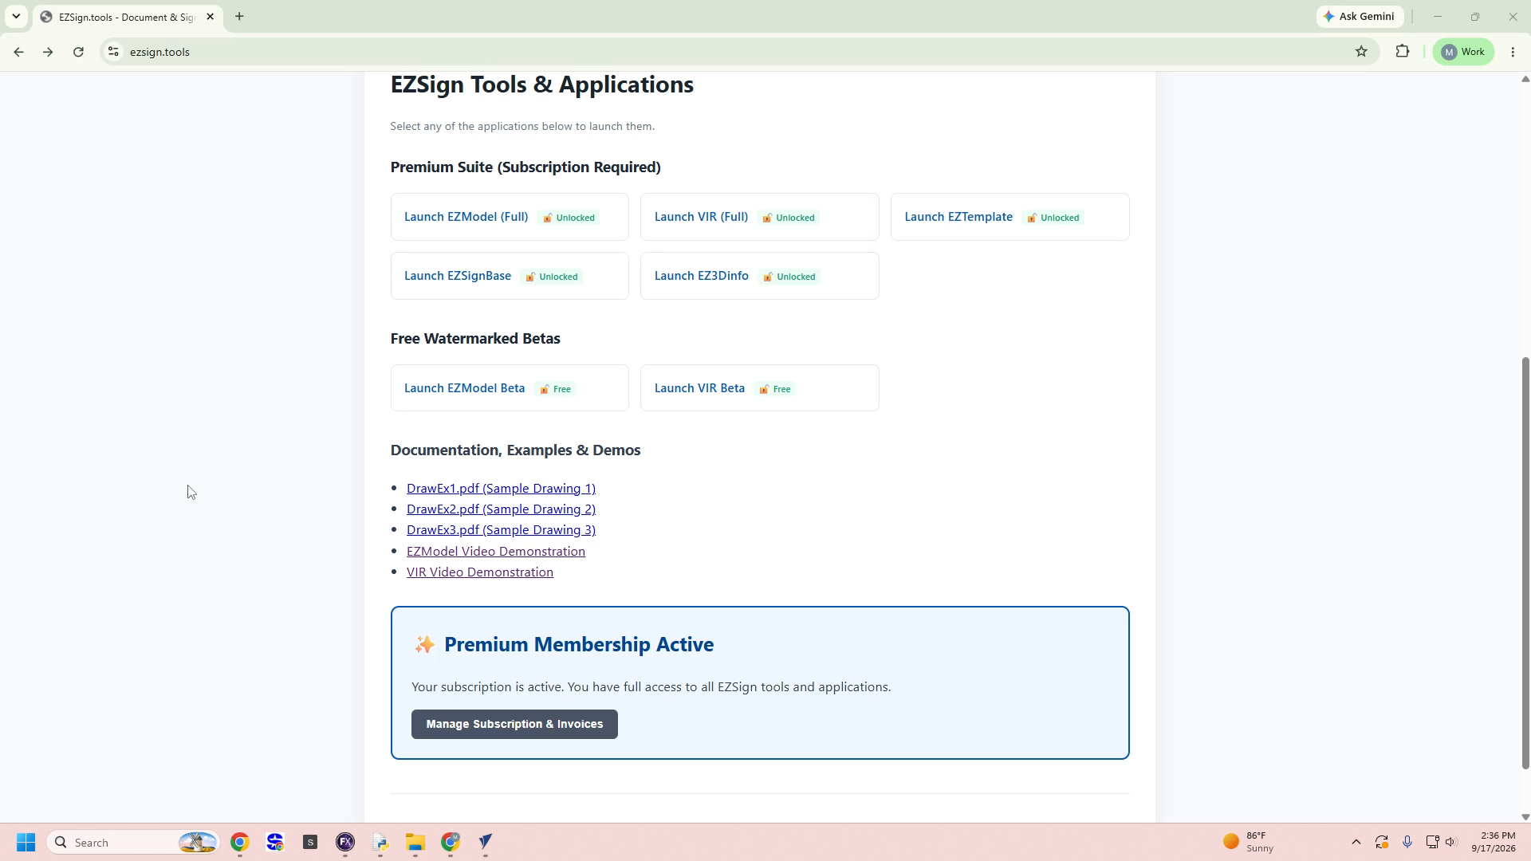Click the Free lock icon beside VIR Beta
The width and height of the screenshot is (1531, 861).
(764, 389)
